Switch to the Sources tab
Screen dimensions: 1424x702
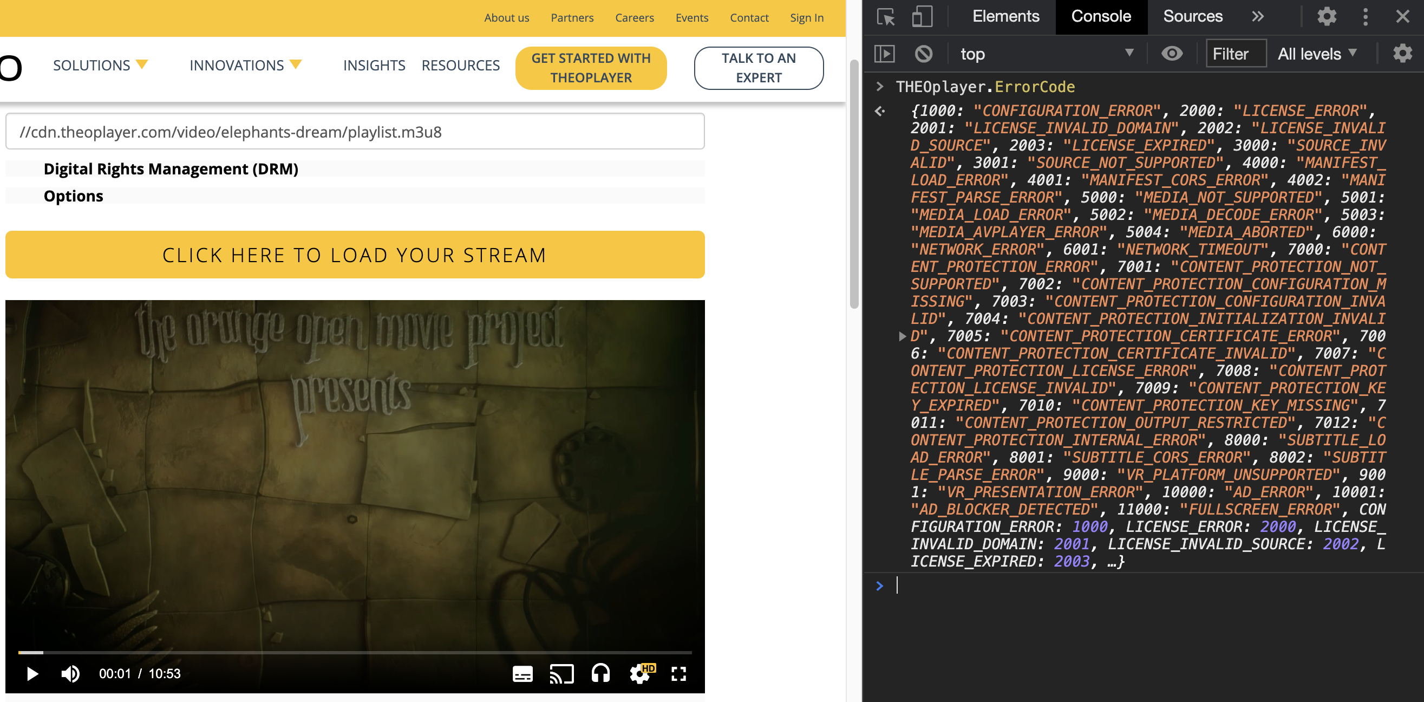[1192, 17]
